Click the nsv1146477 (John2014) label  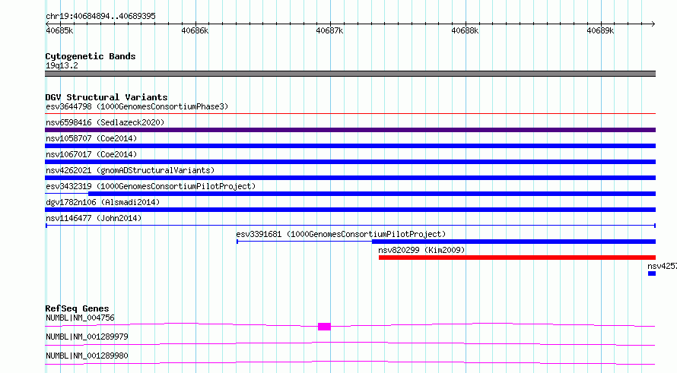click(x=94, y=218)
